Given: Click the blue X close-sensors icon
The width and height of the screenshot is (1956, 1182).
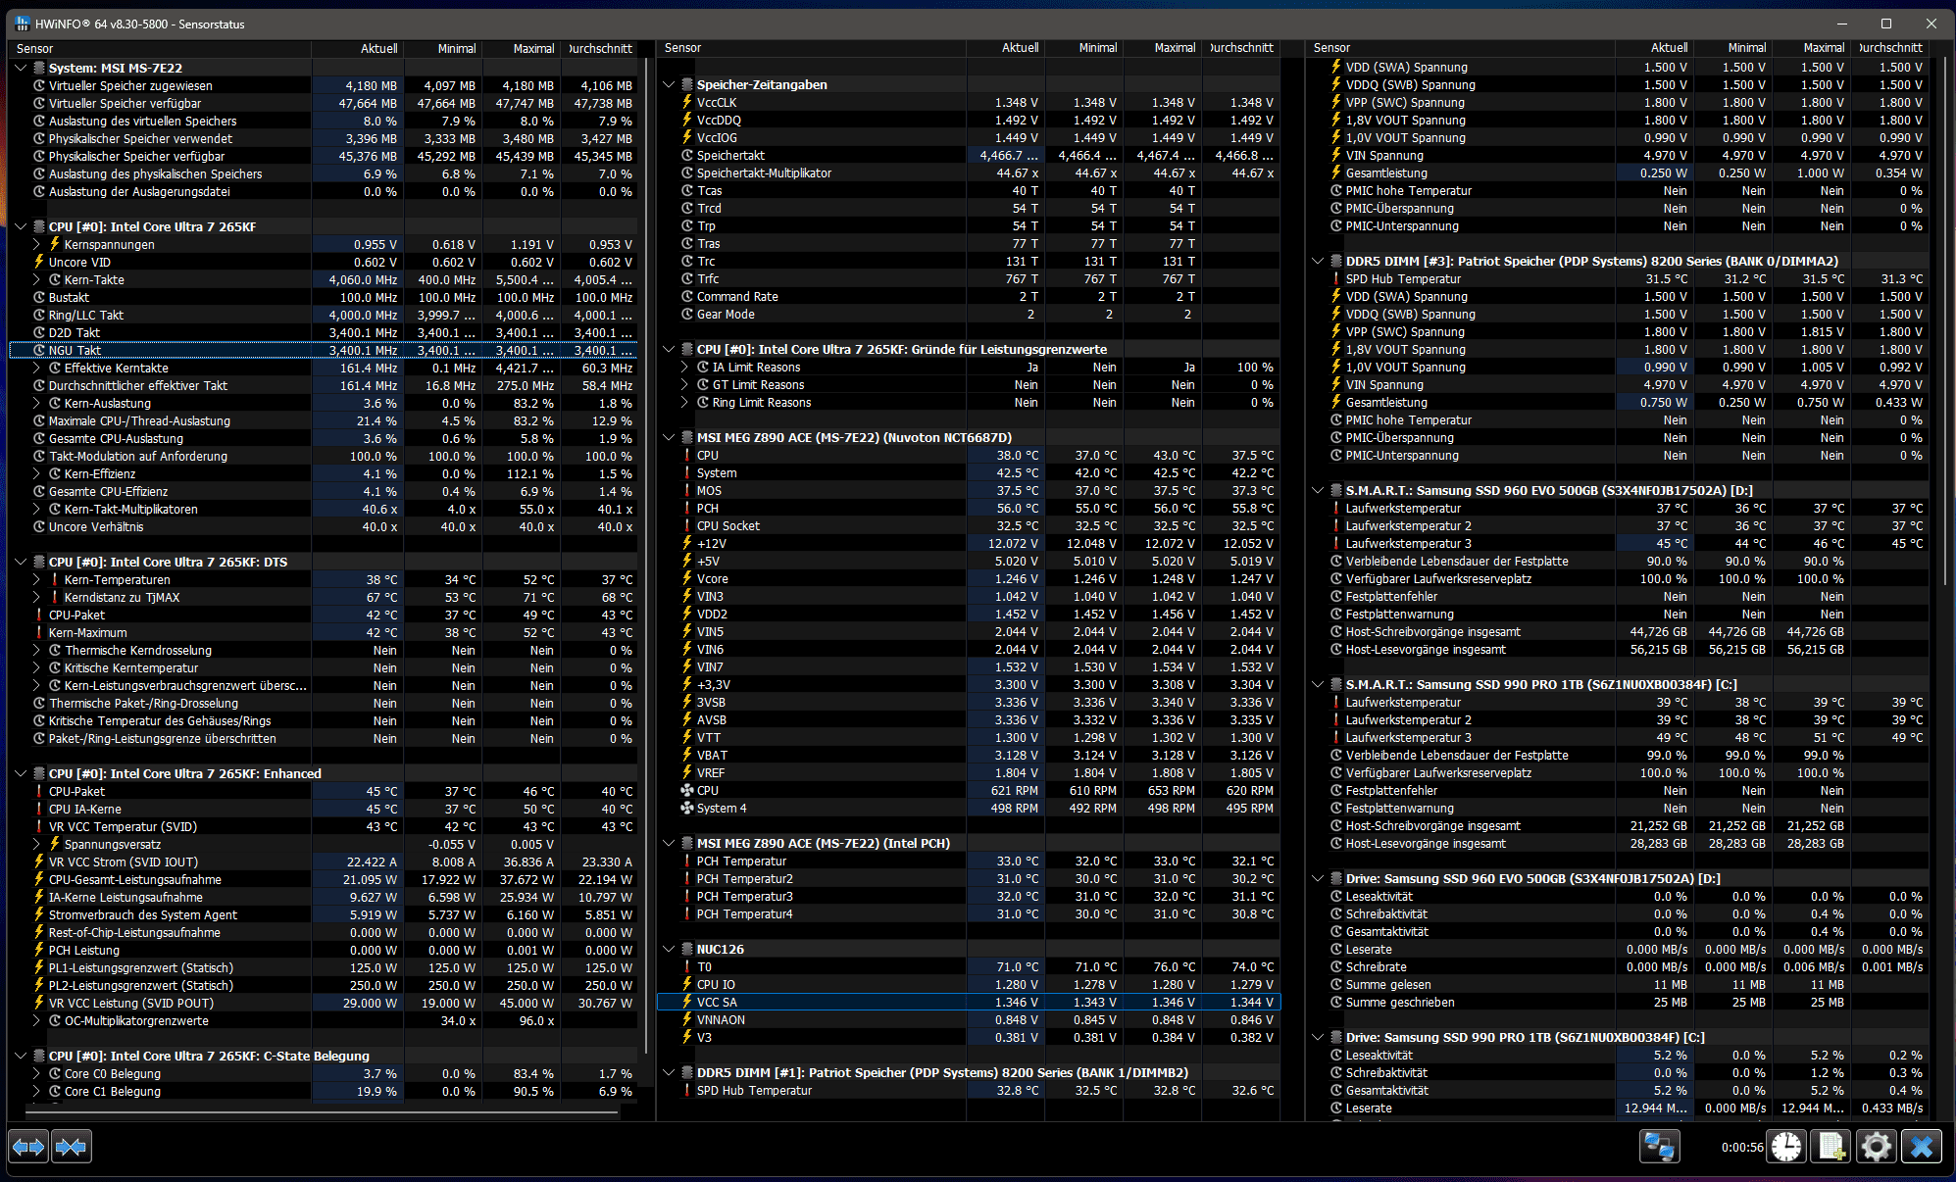Looking at the screenshot, I should coord(1921,1146).
